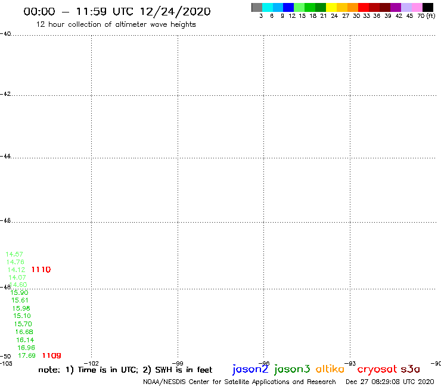Click the cyan swatch in the color scale
The height and width of the screenshot is (387, 441).
pos(268,7)
